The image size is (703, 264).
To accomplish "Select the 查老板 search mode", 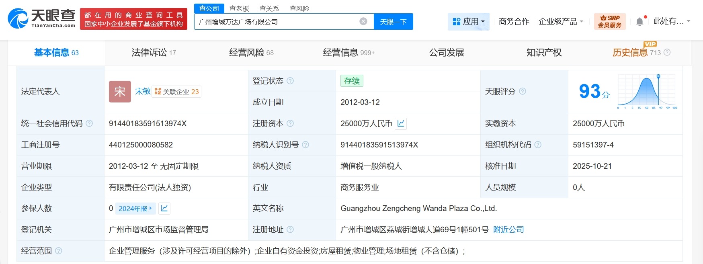I will pyautogui.click(x=239, y=8).
